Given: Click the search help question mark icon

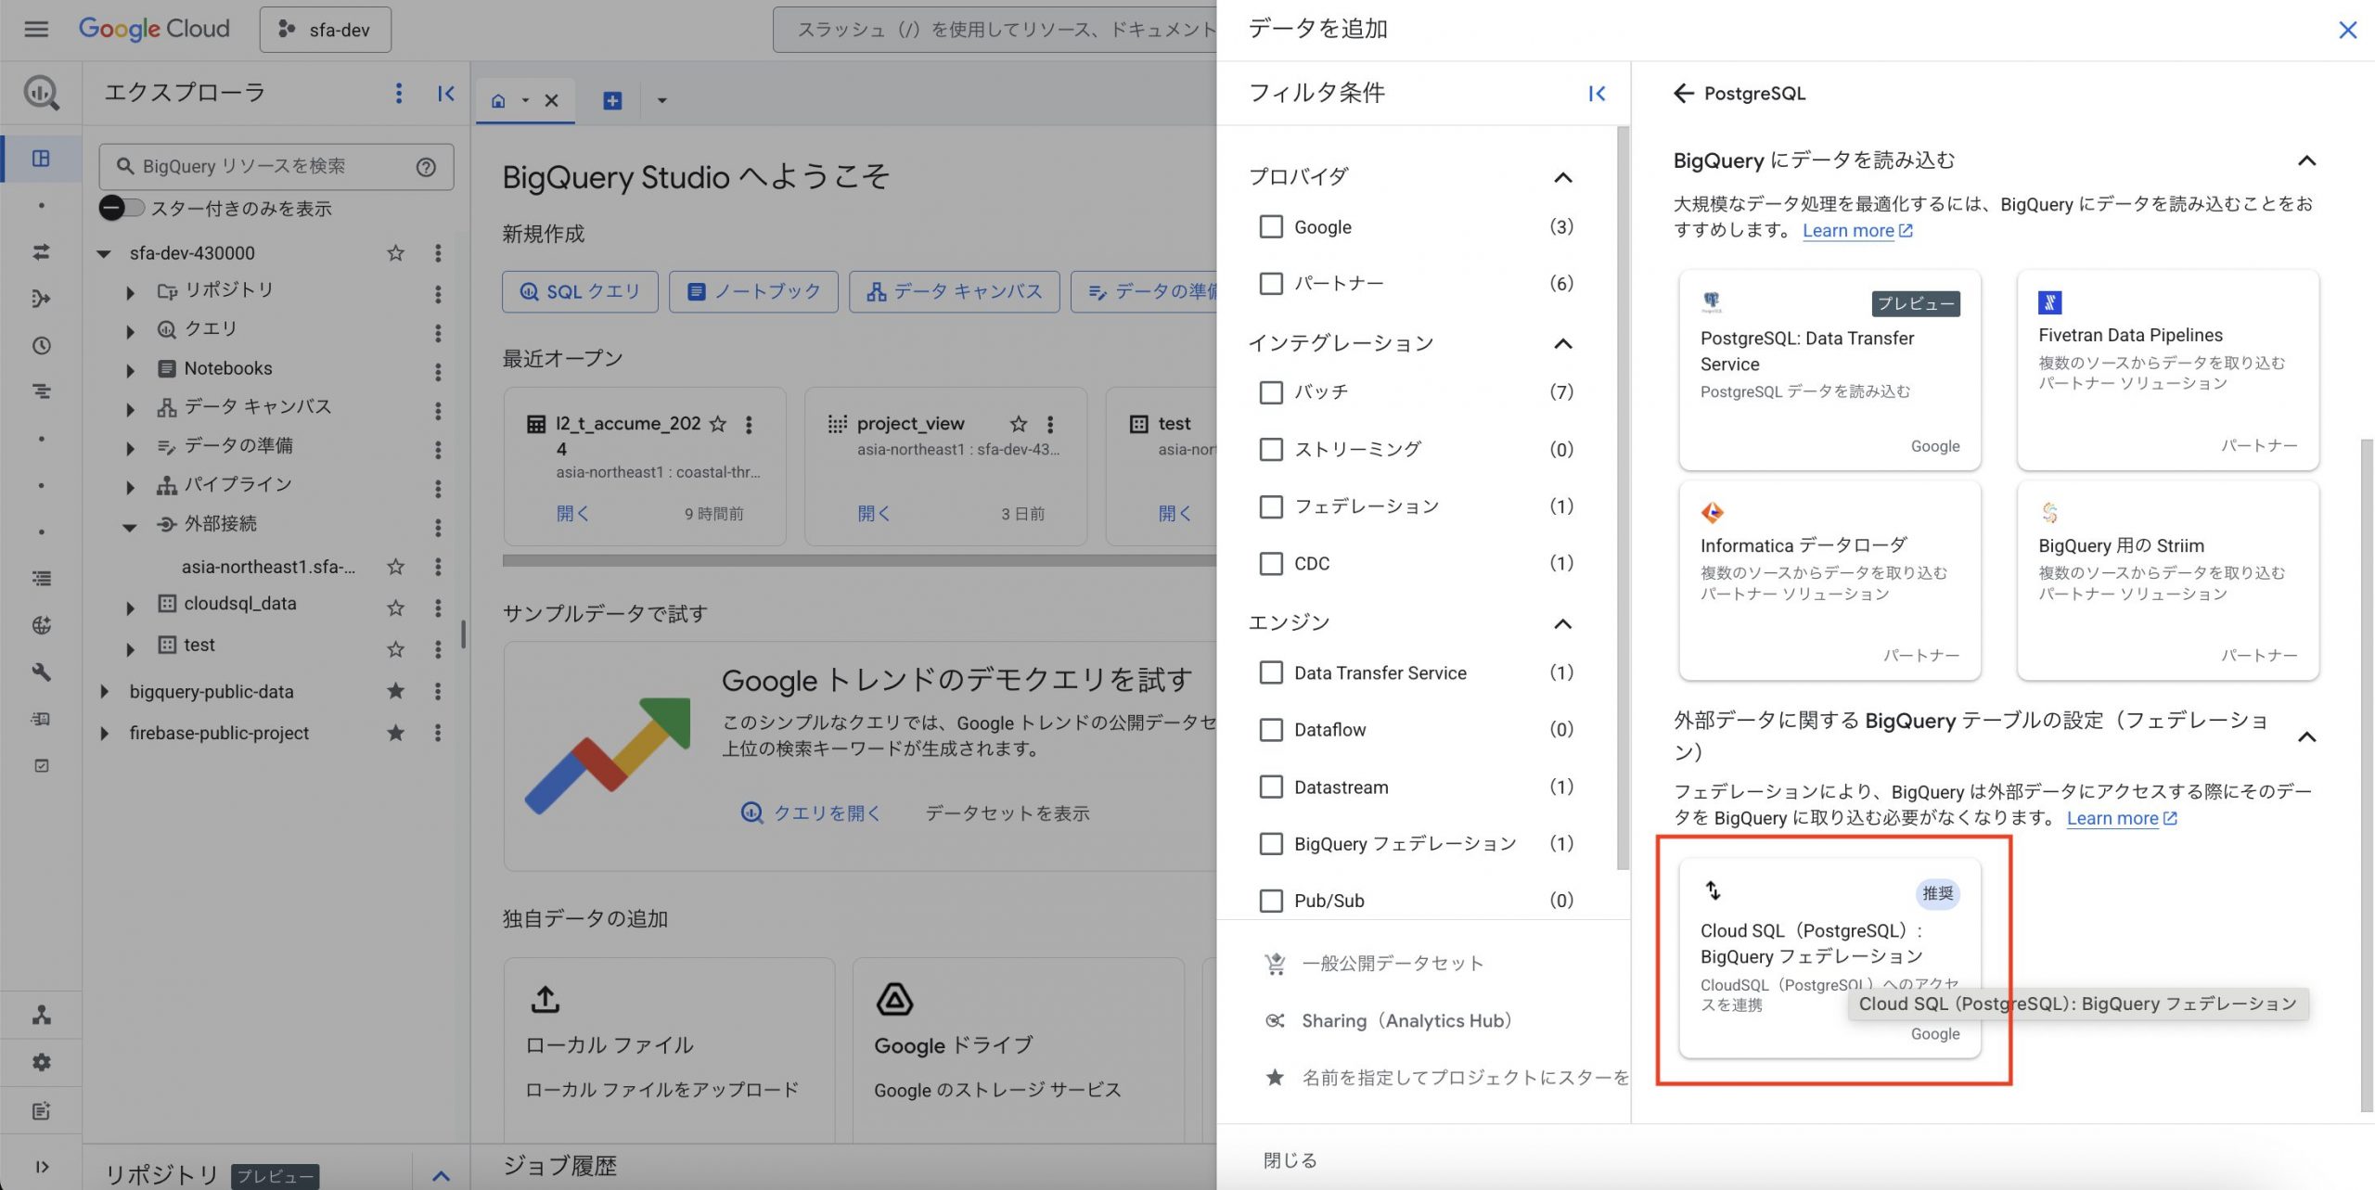Looking at the screenshot, I should pyautogui.click(x=426, y=167).
